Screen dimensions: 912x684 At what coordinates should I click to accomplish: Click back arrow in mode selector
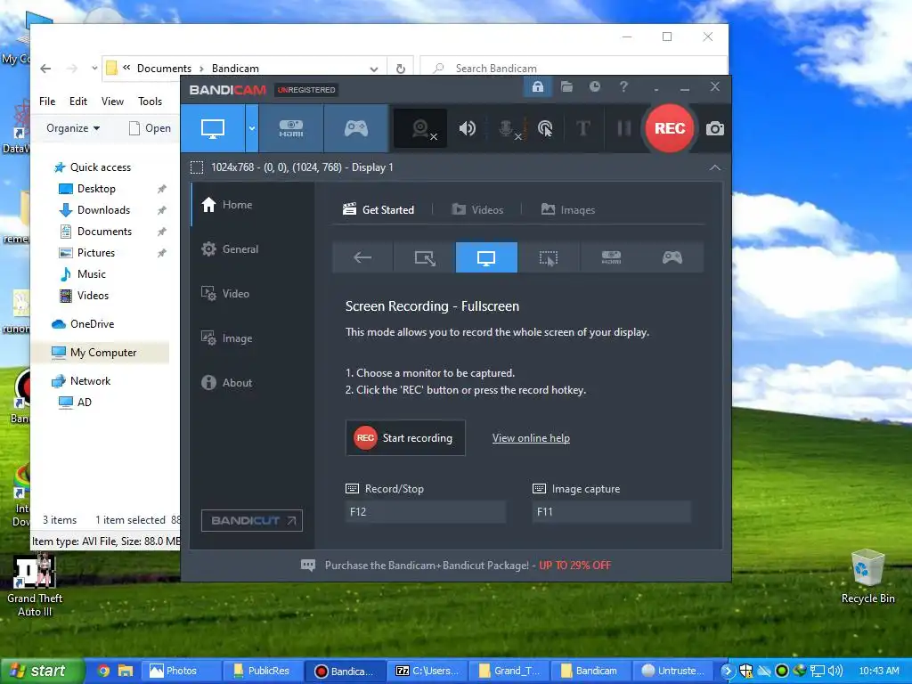pyautogui.click(x=362, y=257)
